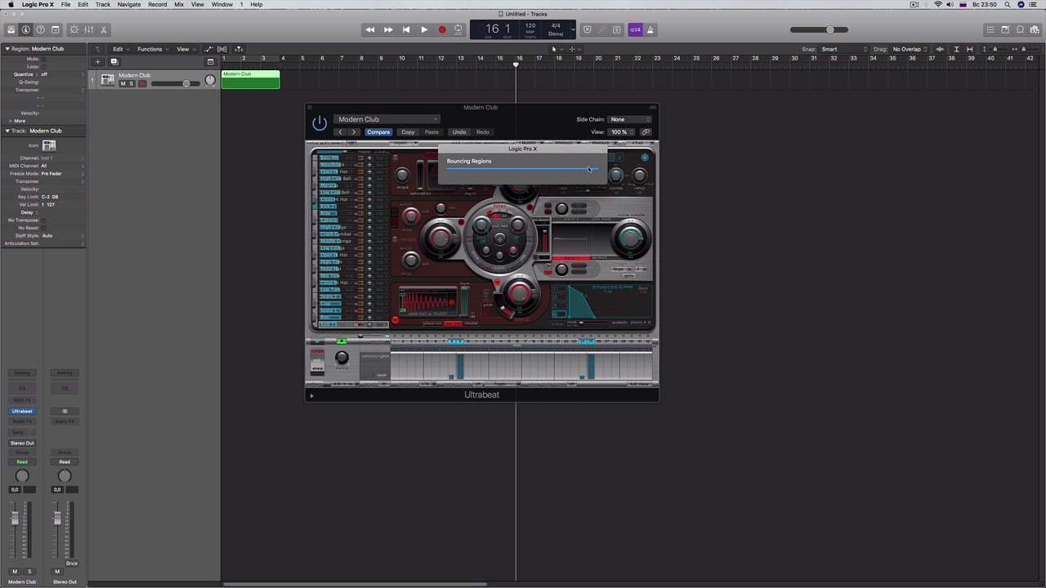1046x588 pixels.
Task: Open the Apple menu
Action: point(11,5)
